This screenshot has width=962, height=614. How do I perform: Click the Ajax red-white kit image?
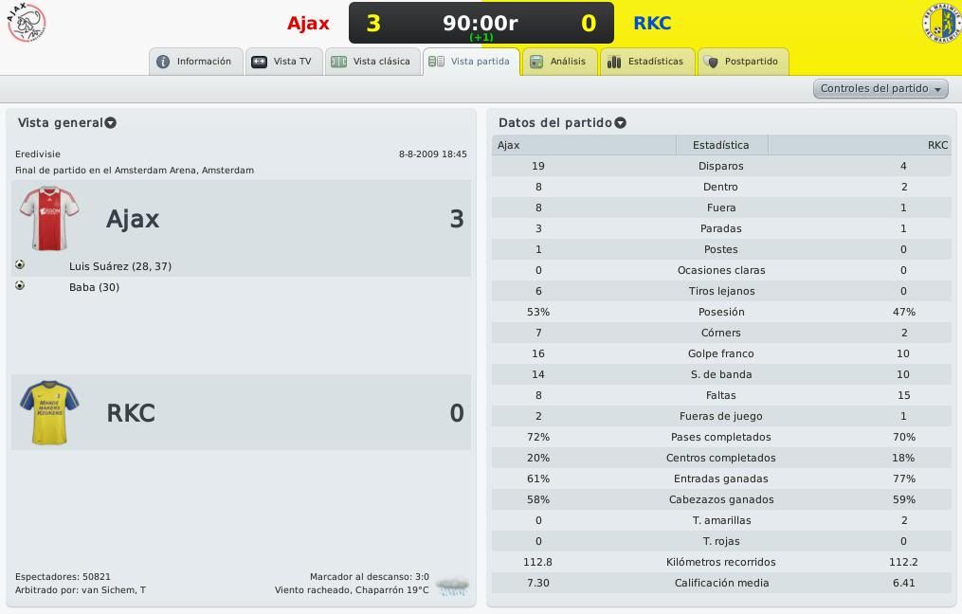tap(49, 219)
